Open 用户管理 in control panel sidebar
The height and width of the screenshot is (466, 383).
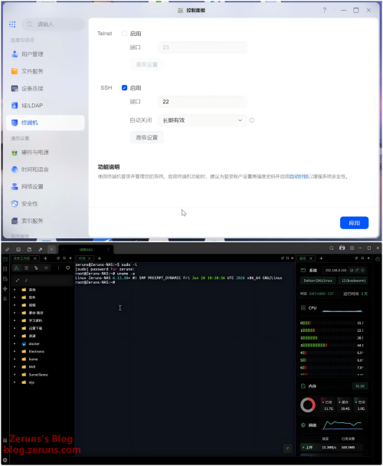click(45, 54)
